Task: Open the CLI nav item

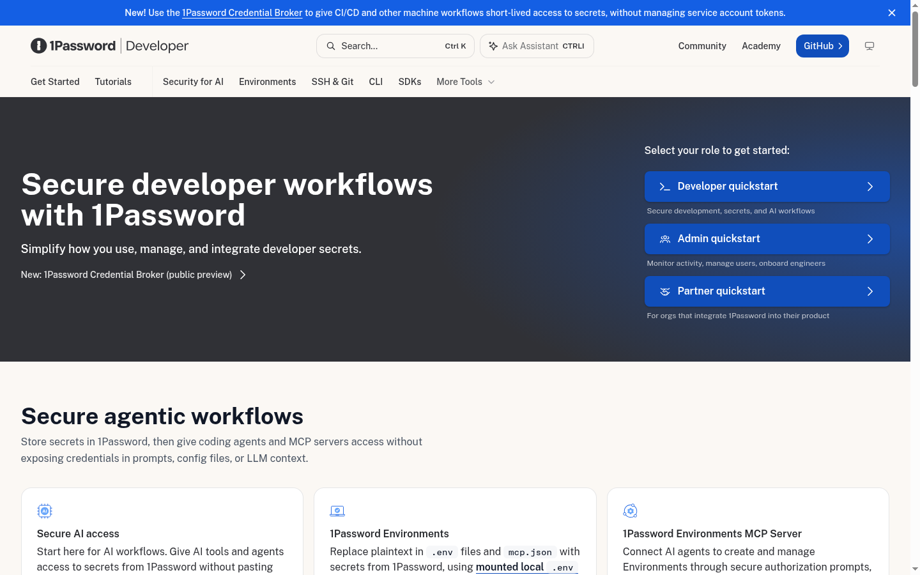Action: (x=376, y=82)
